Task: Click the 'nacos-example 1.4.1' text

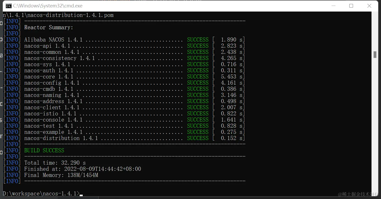Action: 53,132
